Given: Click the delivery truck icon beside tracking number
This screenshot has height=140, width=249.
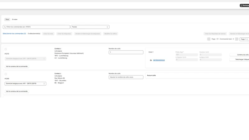Looking at the screenshot, I should pos(151,60).
